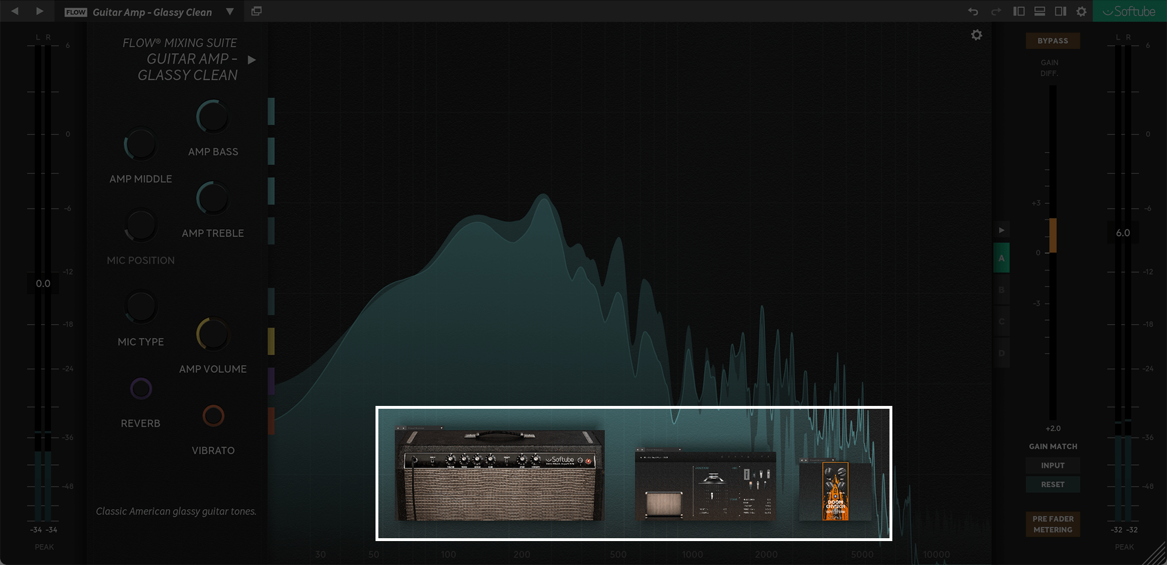
Task: Click the teal strip beside AMP BASS
Action: (x=271, y=111)
